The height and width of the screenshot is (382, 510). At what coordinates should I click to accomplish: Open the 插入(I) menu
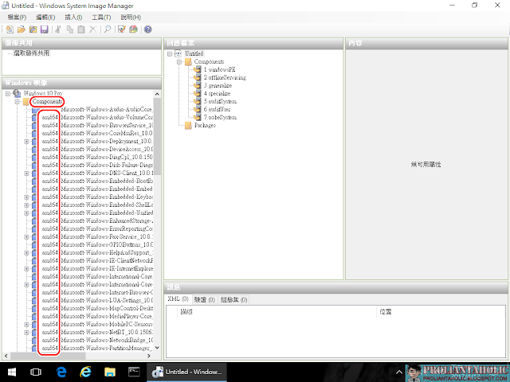click(x=73, y=18)
